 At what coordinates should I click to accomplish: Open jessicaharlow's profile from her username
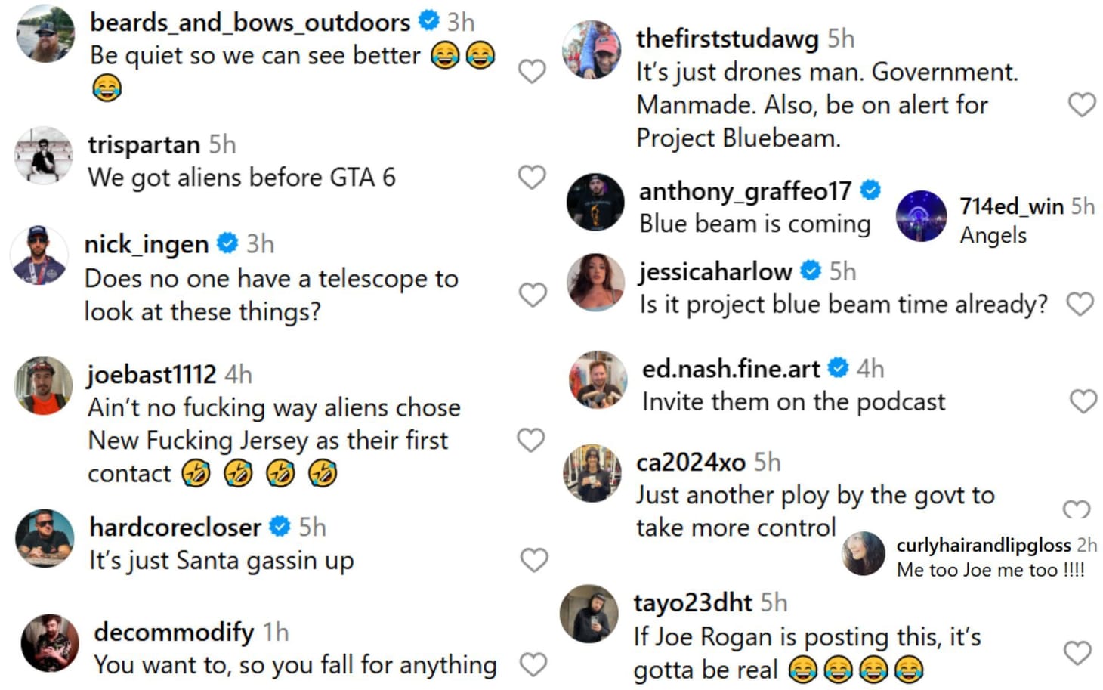tap(714, 271)
